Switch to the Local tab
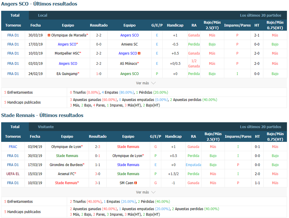Viewport: 289px width, 218px height. tap(43, 15)
